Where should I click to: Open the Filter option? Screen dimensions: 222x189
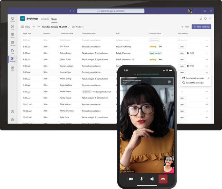pyautogui.click(x=185, y=27)
